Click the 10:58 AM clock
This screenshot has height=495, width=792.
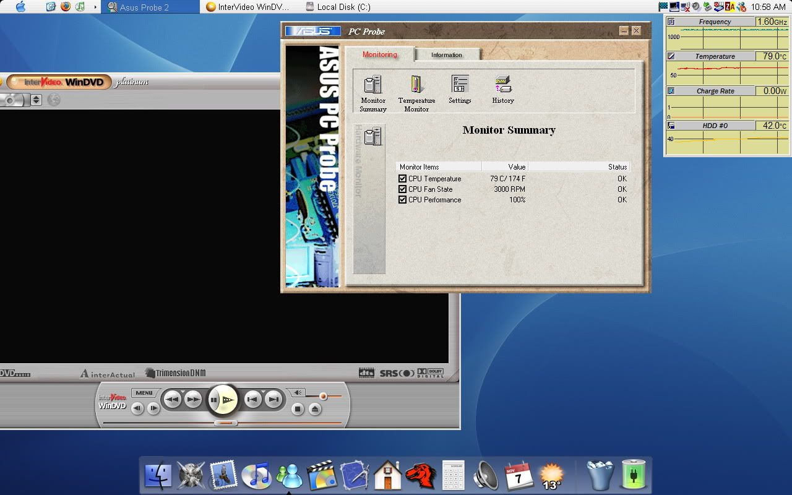[x=768, y=7]
